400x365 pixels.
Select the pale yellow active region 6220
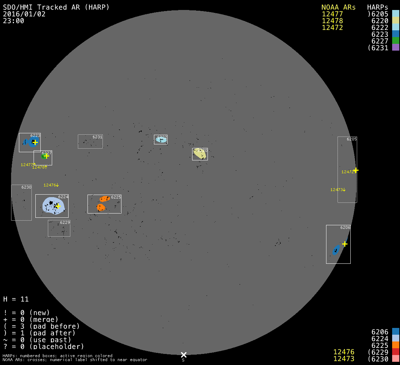coord(200,154)
